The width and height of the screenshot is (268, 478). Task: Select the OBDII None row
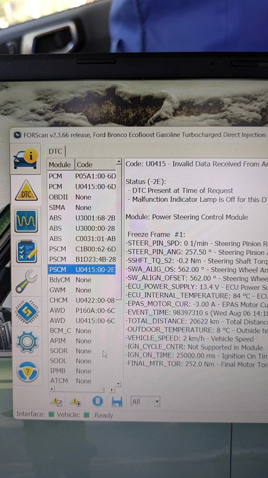point(82,197)
